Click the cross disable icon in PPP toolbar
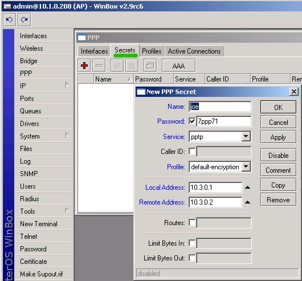Image resolution: width=302 pixels, height=281 pixels. point(132,66)
